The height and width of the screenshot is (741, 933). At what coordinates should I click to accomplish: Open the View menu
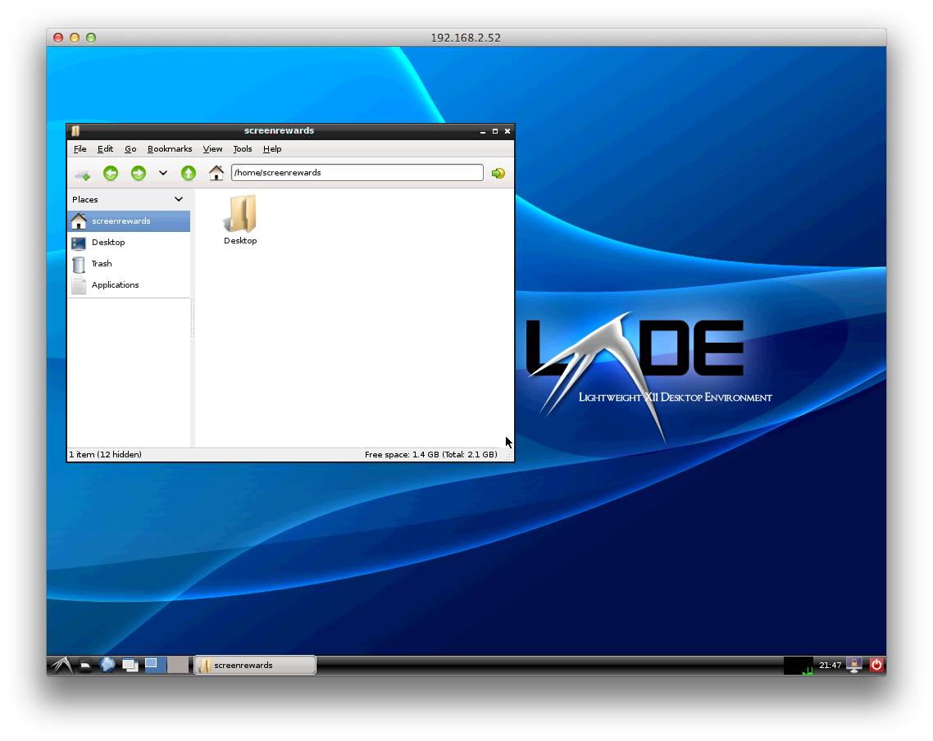pos(212,148)
